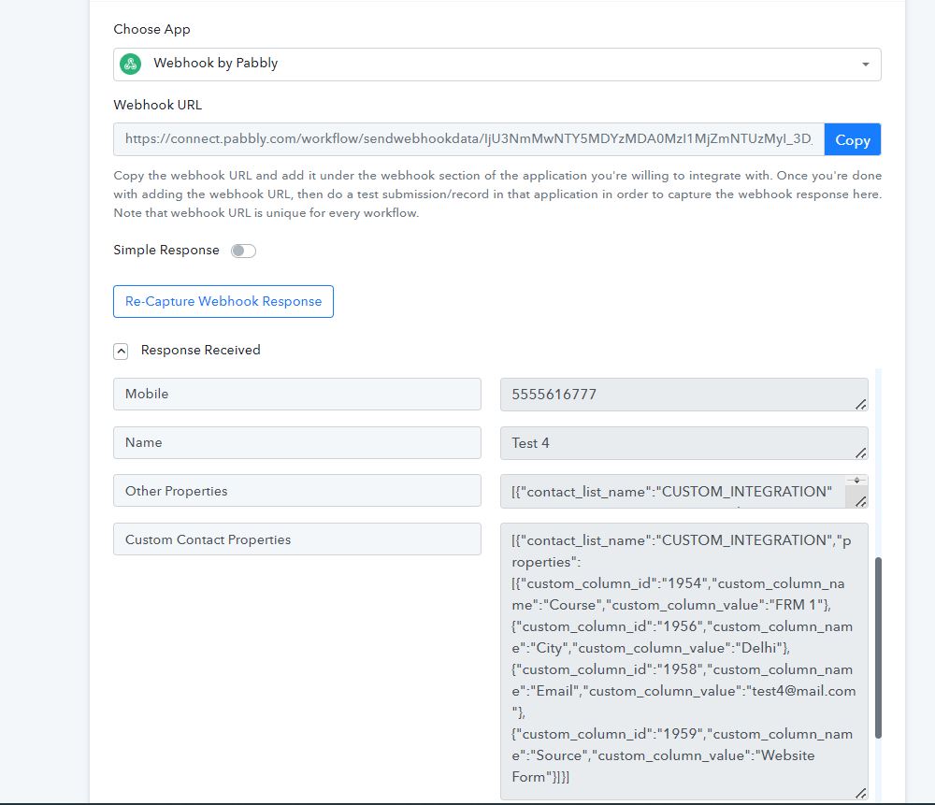This screenshot has height=805, width=935.
Task: Click the dropdown arrow in Choose App
Action: coord(865,65)
